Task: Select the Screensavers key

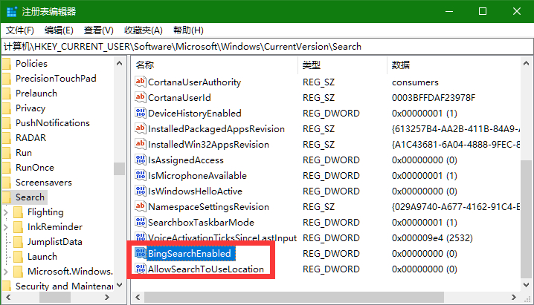Action: coord(44,183)
